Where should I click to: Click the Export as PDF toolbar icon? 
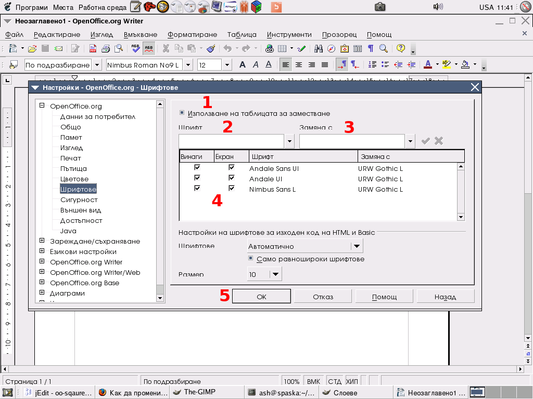click(93, 49)
